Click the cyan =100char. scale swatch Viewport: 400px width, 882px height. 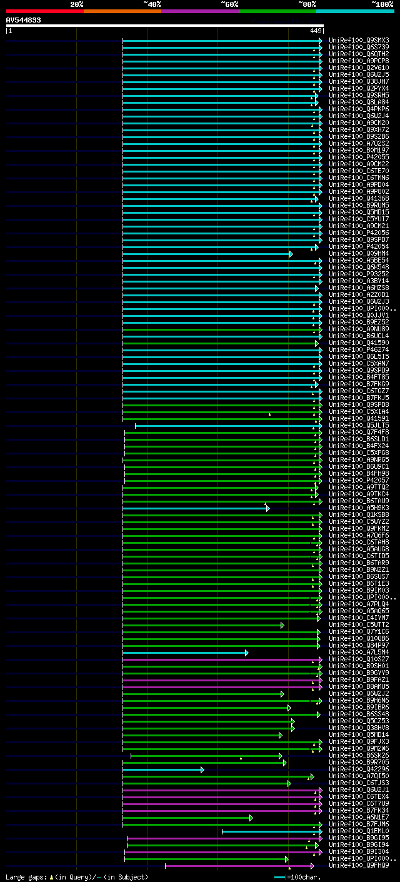click(x=279, y=877)
